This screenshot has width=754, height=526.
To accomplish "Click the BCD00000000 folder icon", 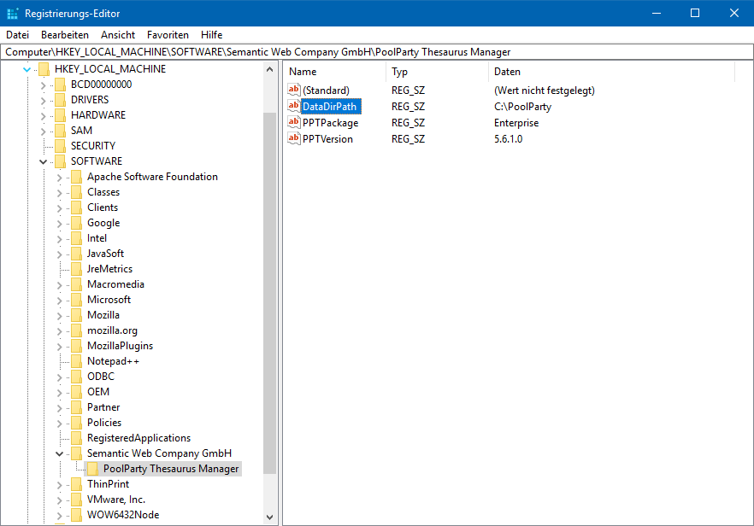I will point(60,85).
